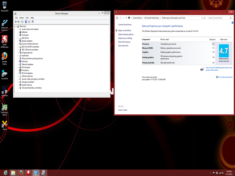Expand the Batteries category

pos(18,32)
